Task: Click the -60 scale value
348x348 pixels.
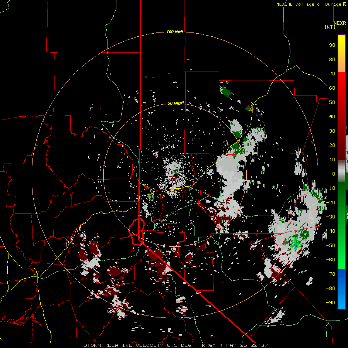Action: pos(331,260)
